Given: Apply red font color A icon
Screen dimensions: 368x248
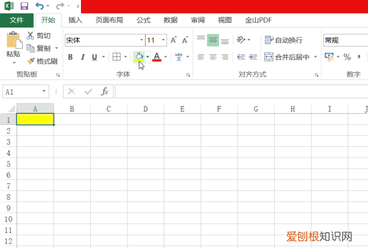Looking at the screenshot, I should (x=157, y=57).
